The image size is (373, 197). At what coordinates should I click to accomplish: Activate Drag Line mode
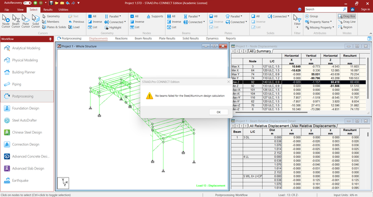pyautogui.click(x=347, y=21)
